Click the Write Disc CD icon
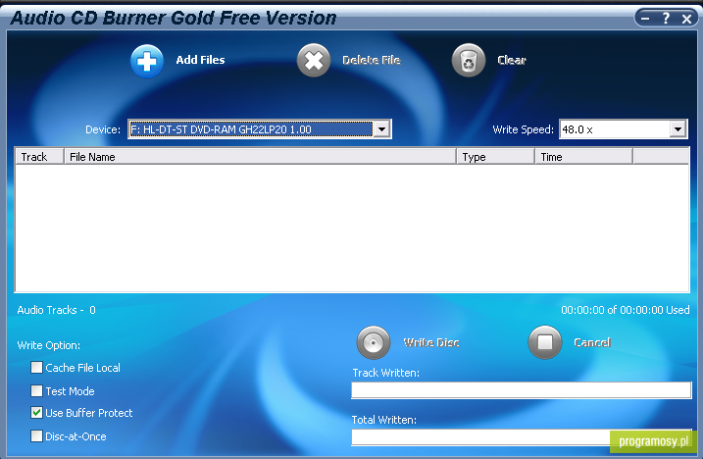Screen dimensions: 703x459 [373, 342]
